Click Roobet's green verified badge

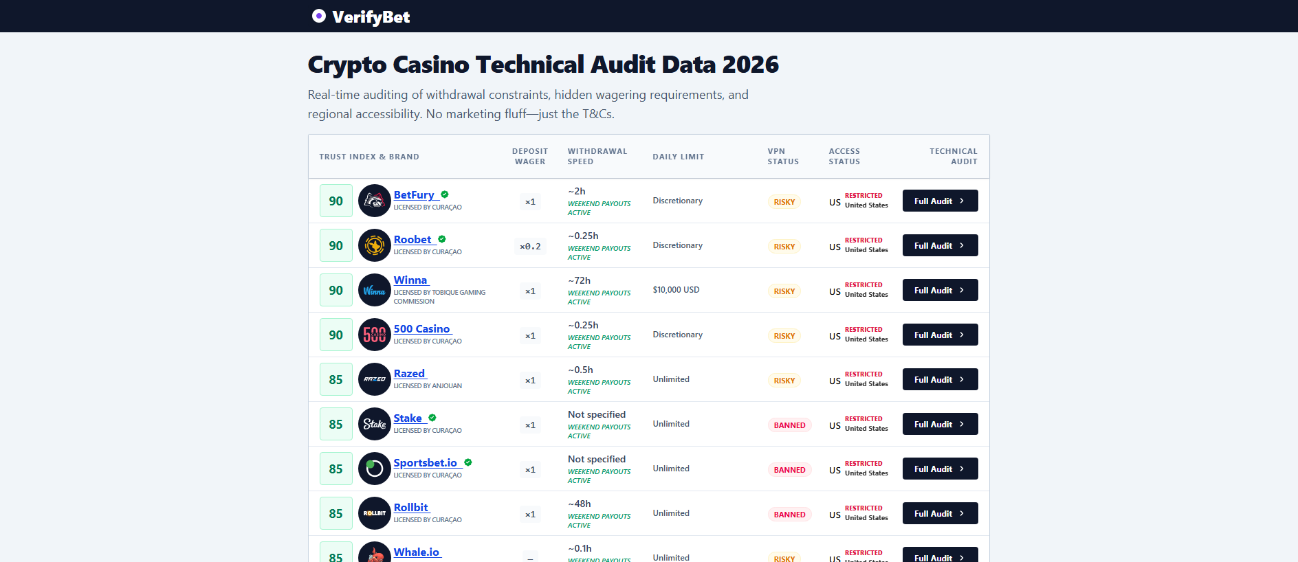click(442, 239)
